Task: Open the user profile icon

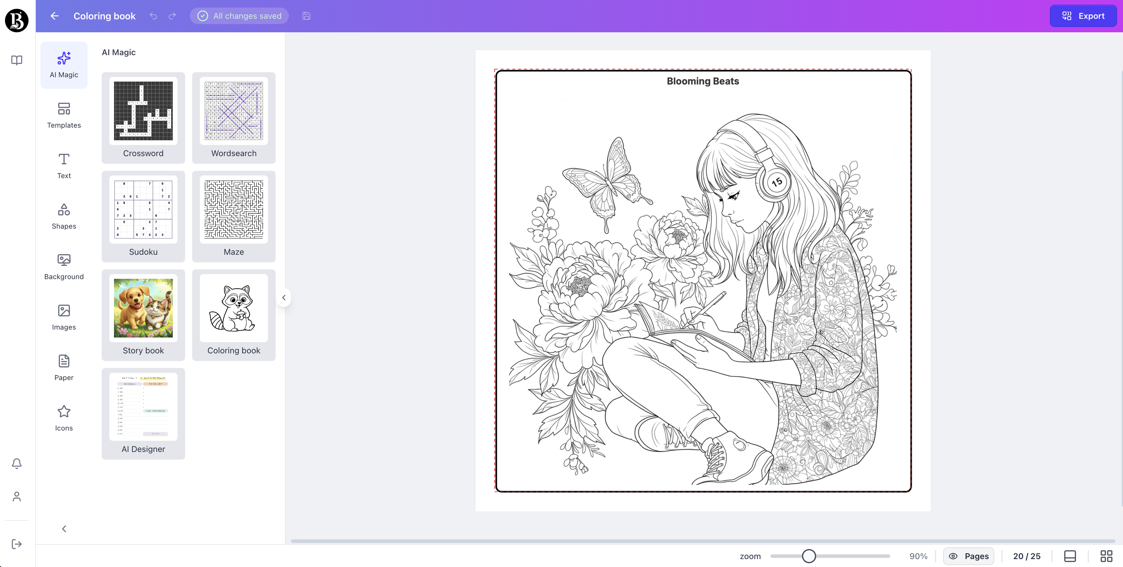Action: [x=16, y=497]
